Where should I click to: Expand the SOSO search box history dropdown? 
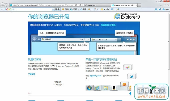[x=53, y=9]
